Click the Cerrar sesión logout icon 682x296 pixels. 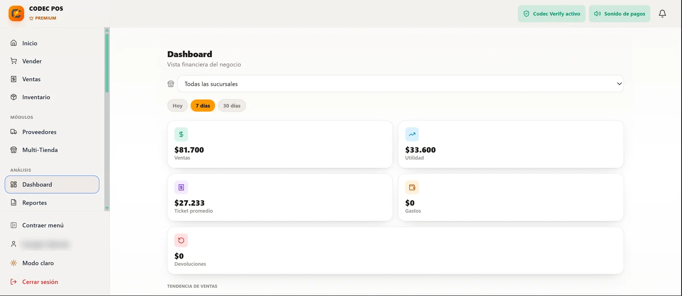point(14,282)
